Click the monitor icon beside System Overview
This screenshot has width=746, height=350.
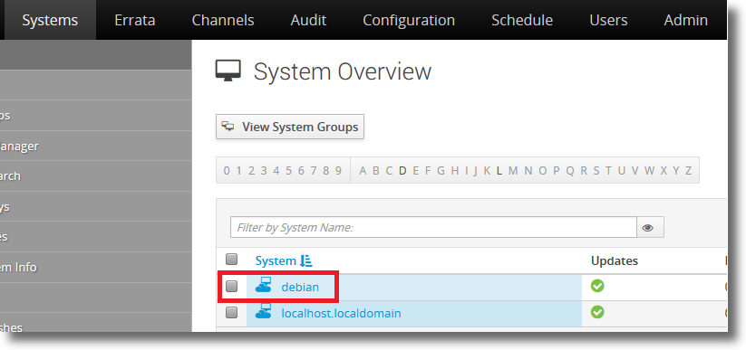click(x=228, y=71)
